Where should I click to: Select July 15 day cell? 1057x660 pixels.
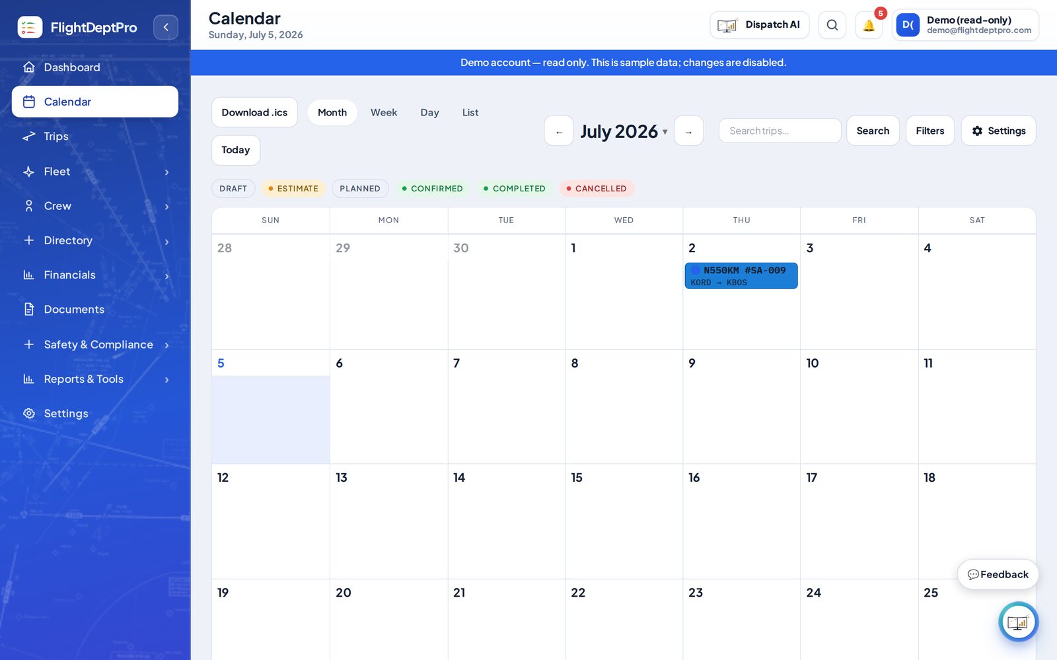624,521
